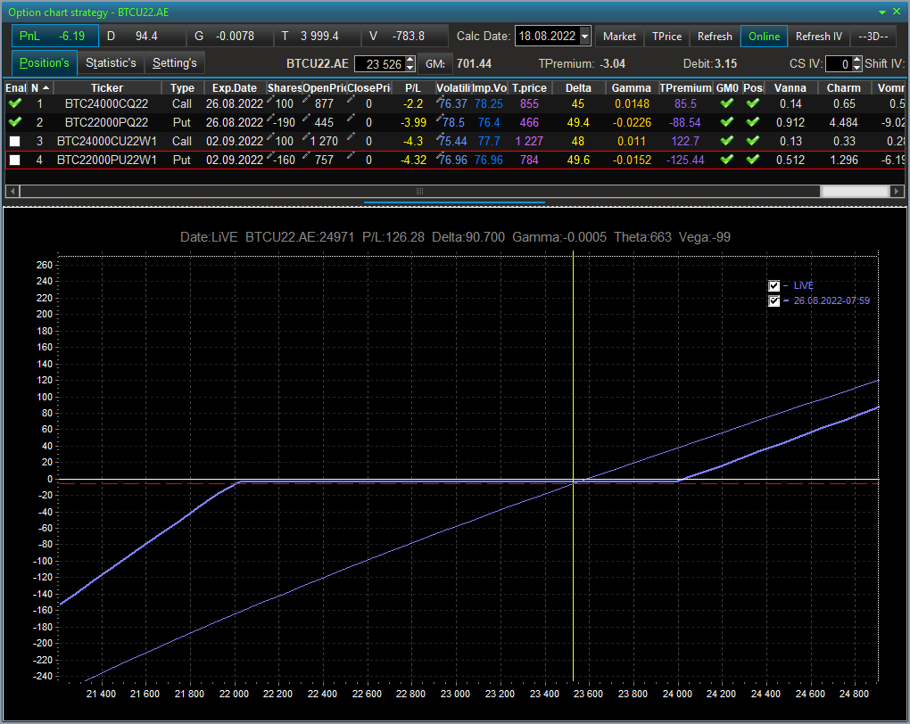
Task: Click pencil icon beside BTC24000CU22W1 close price
Action: [x=351, y=137]
